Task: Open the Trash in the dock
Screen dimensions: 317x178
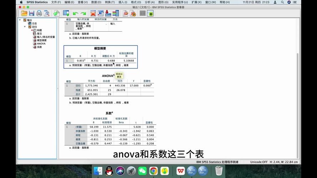Action: point(219,171)
